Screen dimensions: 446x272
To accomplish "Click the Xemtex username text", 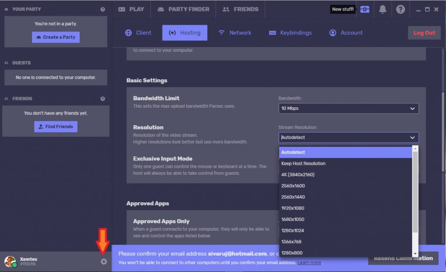I will pos(28,259).
